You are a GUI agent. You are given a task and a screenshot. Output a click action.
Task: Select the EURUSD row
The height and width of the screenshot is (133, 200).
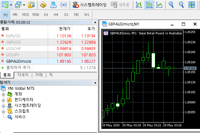pos(48,36)
